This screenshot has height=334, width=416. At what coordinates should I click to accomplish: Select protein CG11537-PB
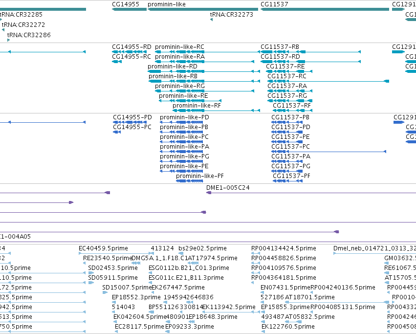click(x=290, y=118)
